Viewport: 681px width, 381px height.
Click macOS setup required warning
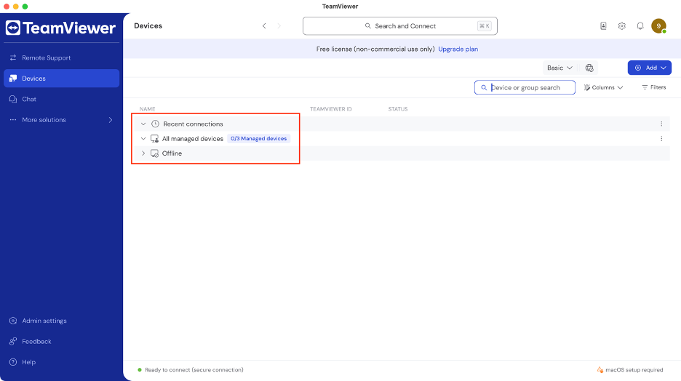[x=630, y=369]
